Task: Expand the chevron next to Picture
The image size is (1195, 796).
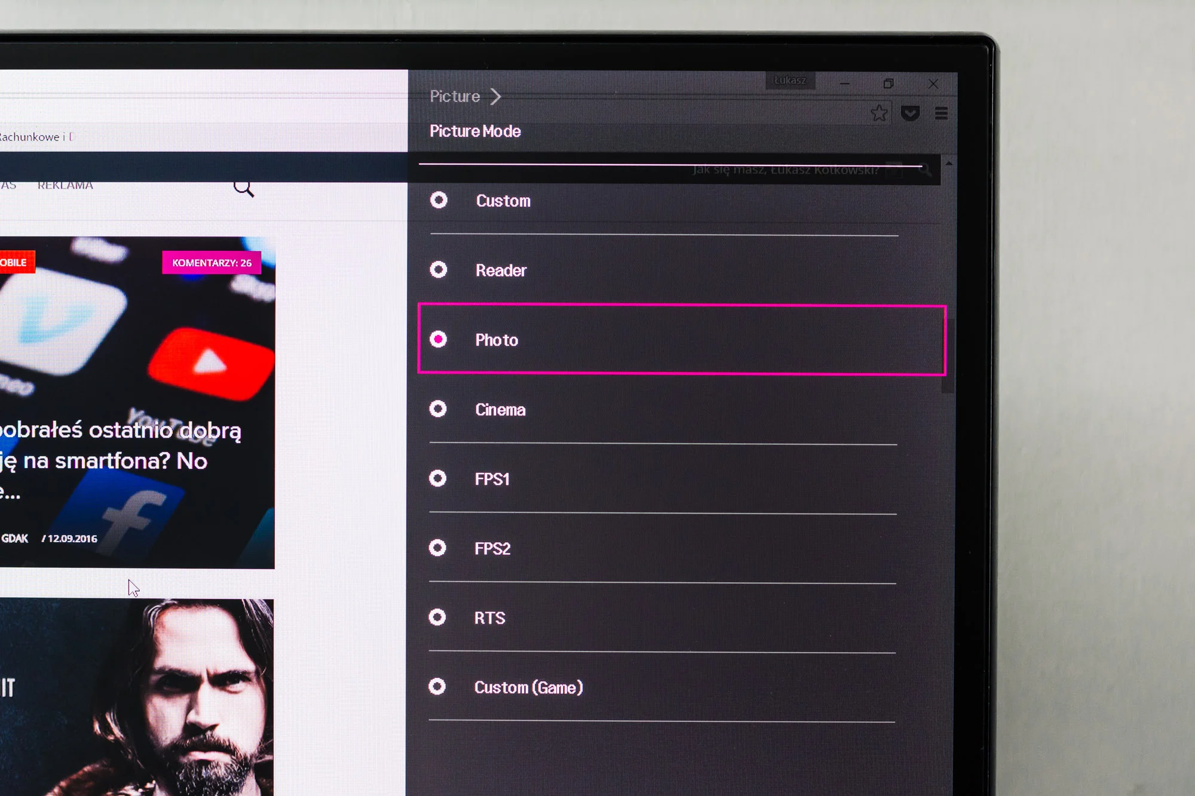Action: coord(495,96)
